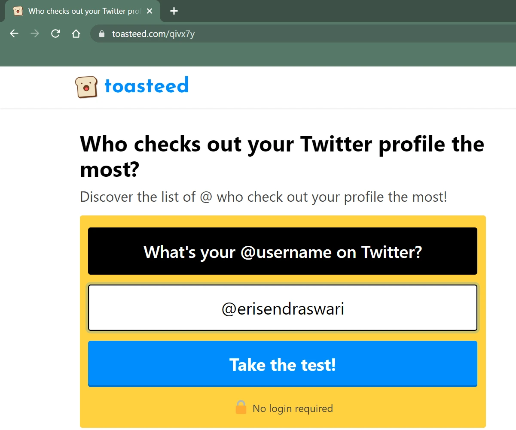Click the Take the test! button

pyautogui.click(x=283, y=364)
